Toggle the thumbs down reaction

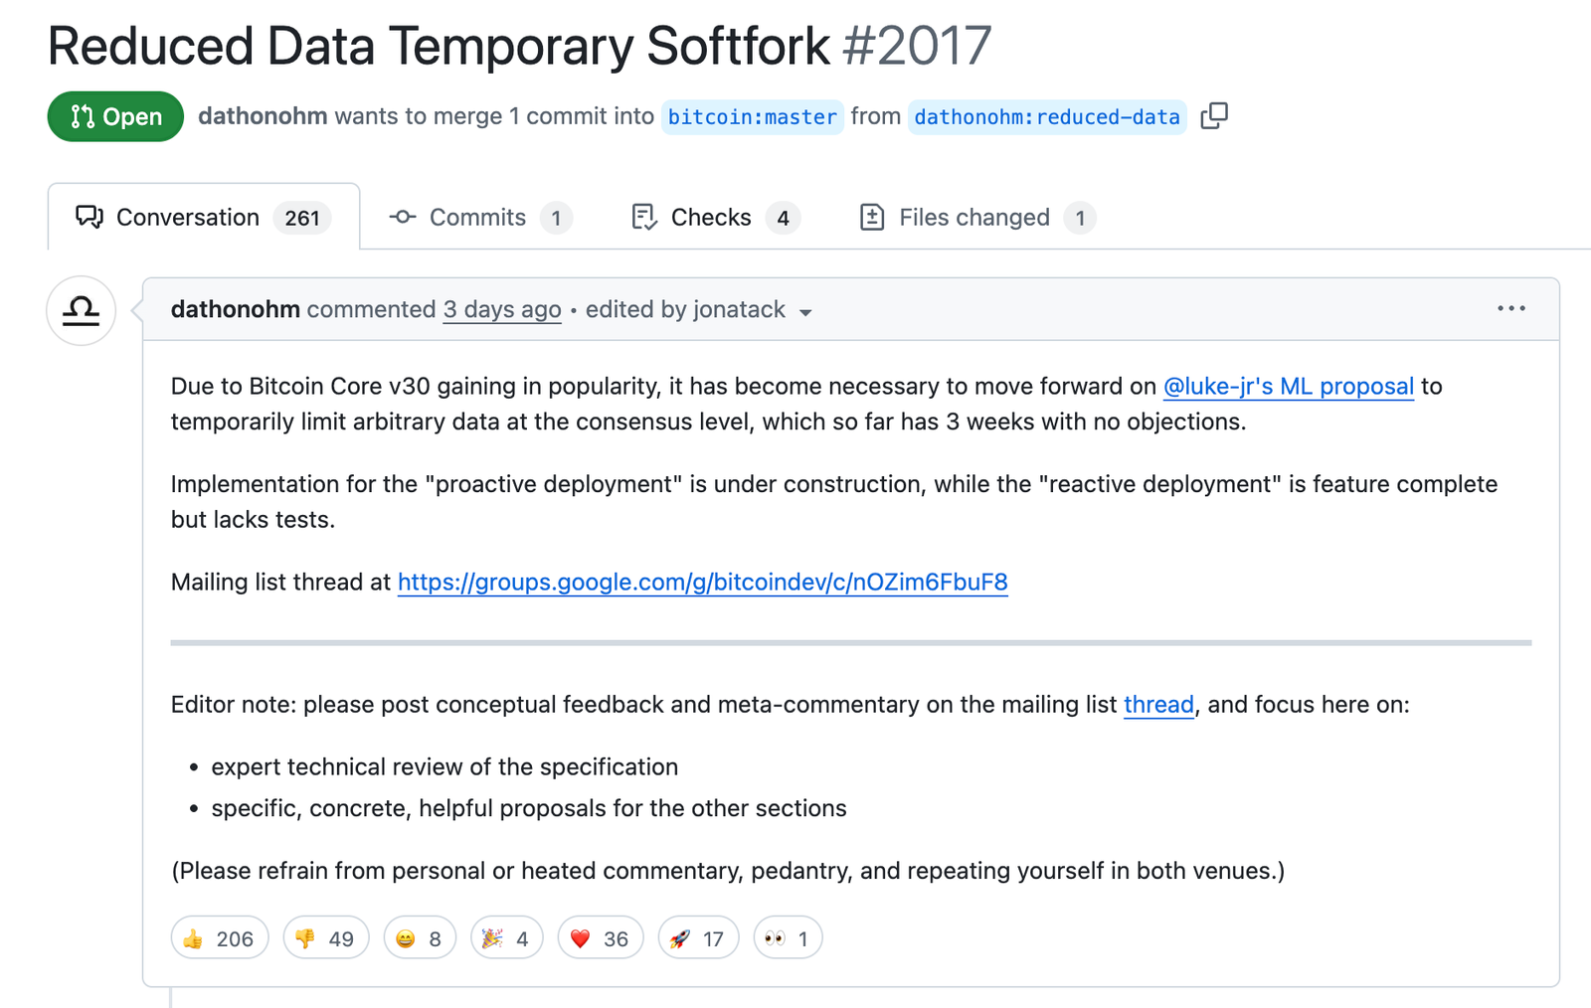326,938
